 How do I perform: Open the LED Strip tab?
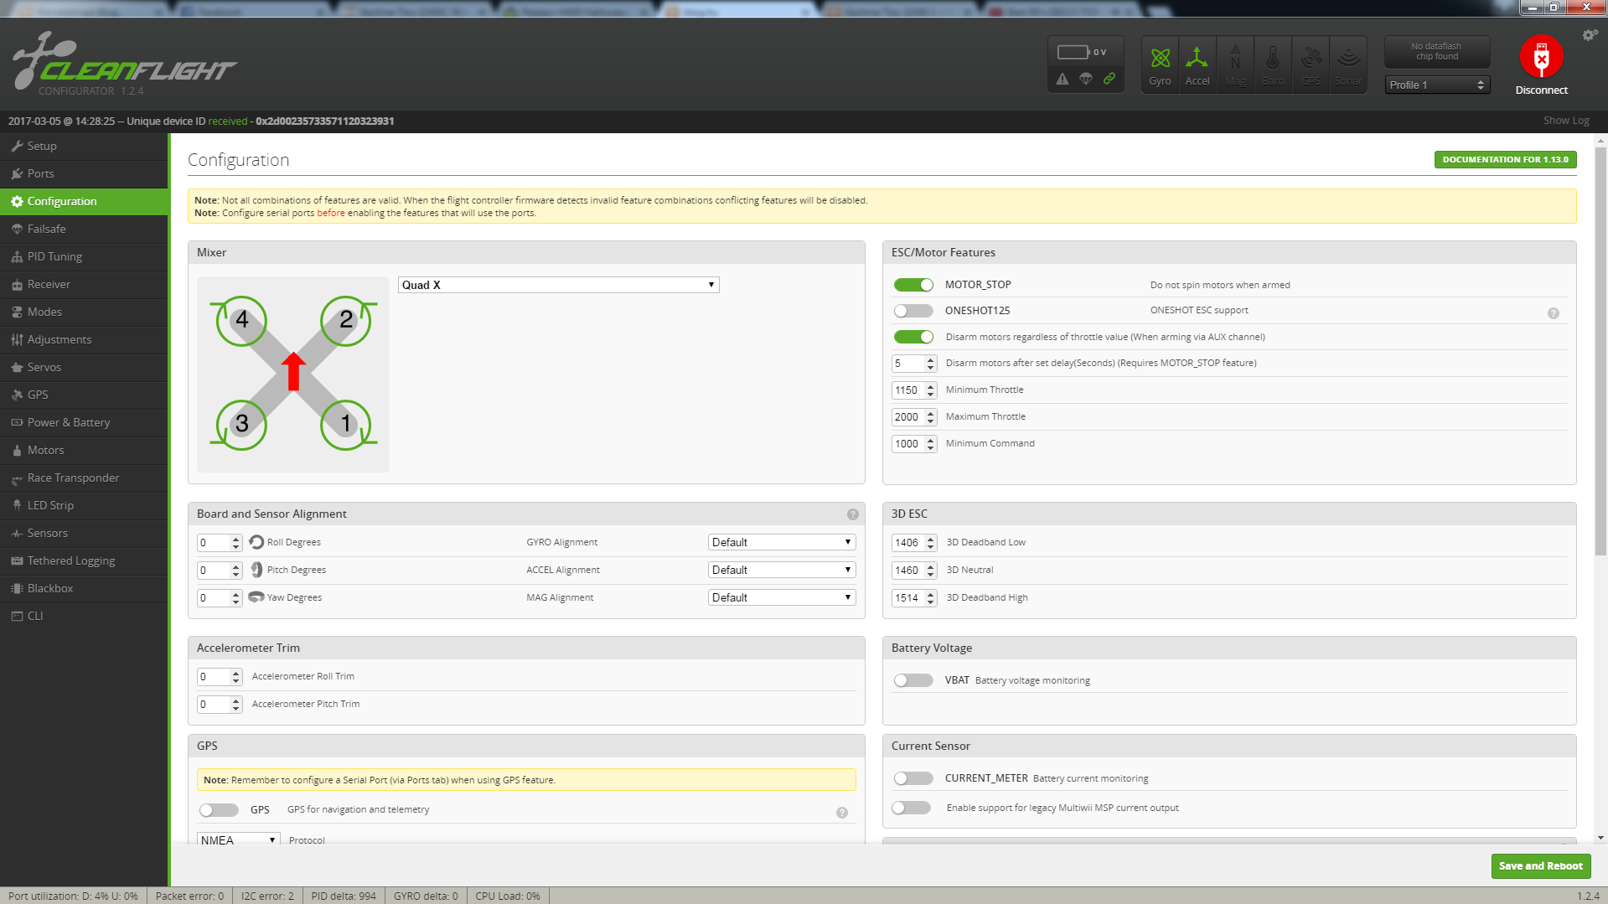84,505
